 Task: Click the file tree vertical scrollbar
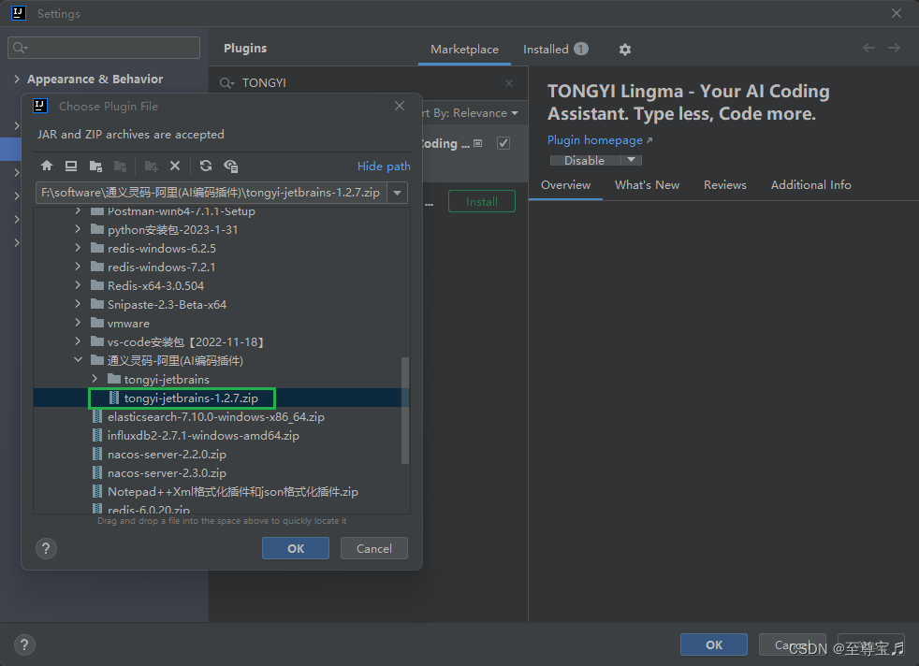tap(405, 410)
